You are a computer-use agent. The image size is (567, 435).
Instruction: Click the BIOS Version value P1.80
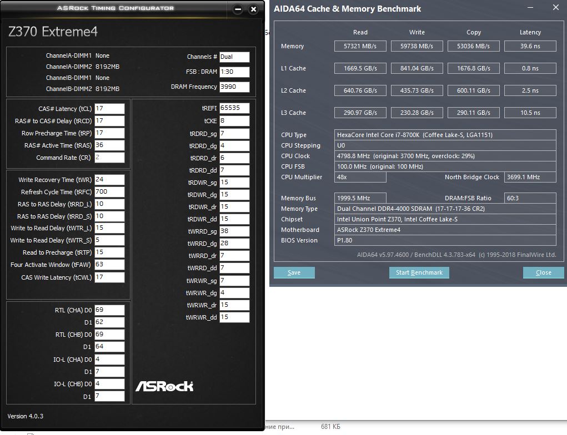click(x=445, y=240)
